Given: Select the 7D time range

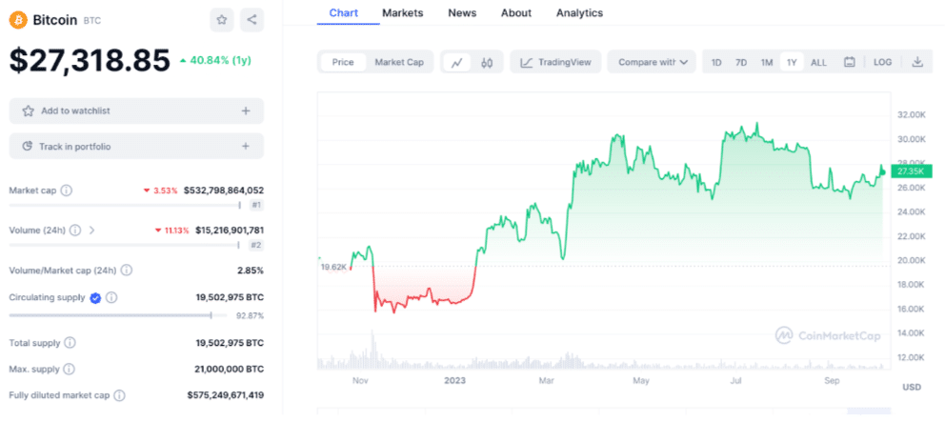Looking at the screenshot, I should [x=741, y=62].
